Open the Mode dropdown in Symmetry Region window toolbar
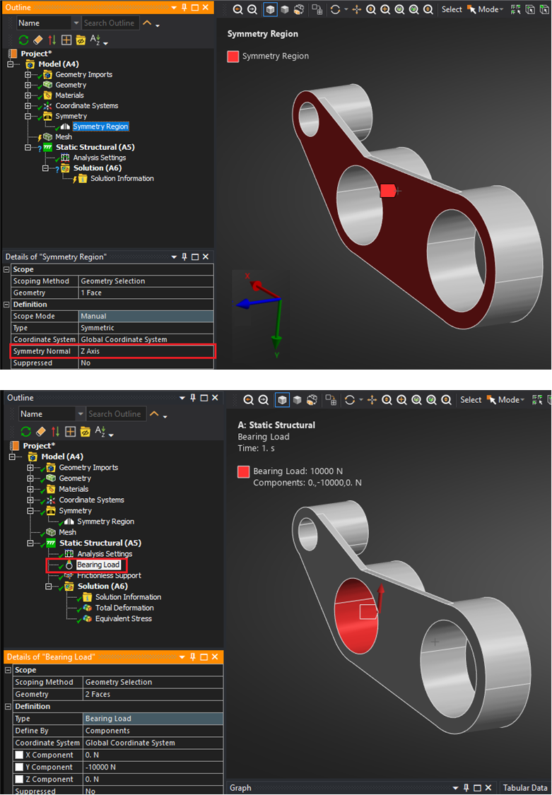Screen dimensions: 552x795 [x=491, y=10]
